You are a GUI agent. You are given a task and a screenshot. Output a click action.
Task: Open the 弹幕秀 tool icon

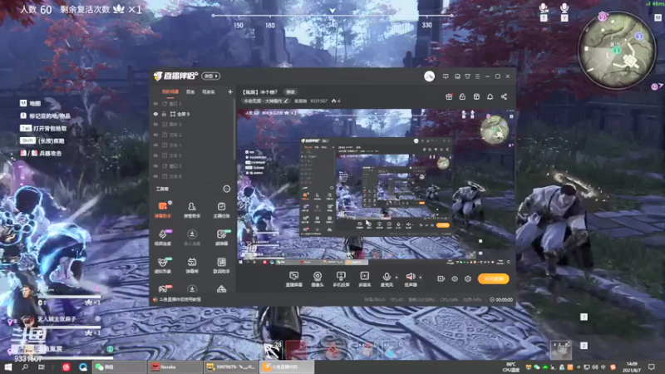pos(192,265)
